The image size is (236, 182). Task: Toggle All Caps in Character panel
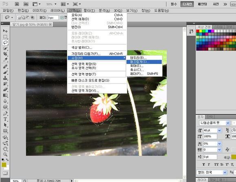pyautogui.click(x=216, y=164)
